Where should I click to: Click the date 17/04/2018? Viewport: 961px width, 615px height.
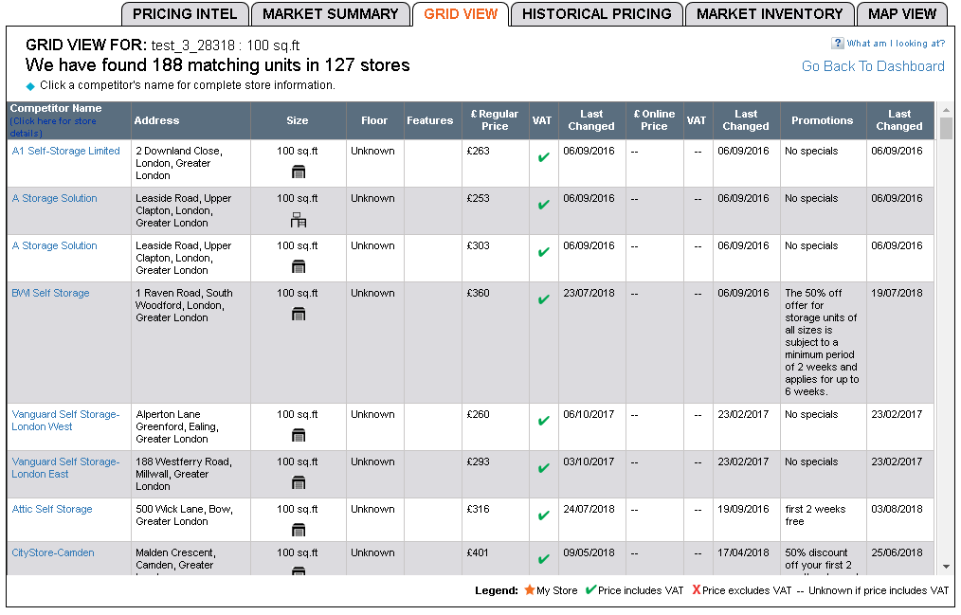[743, 552]
